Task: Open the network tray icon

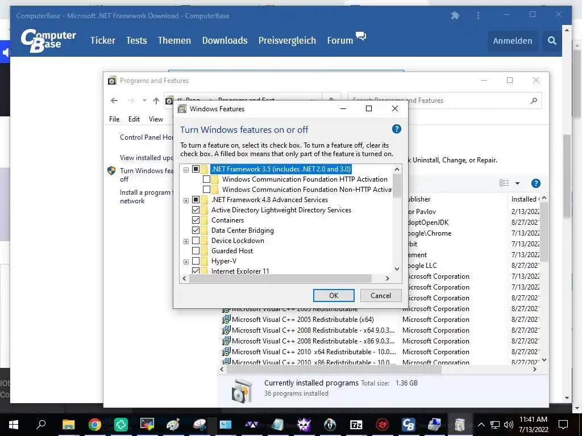Action: coord(495,425)
